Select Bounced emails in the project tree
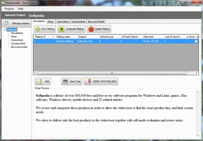Viewport: 203px width, 141px height. click(19, 47)
